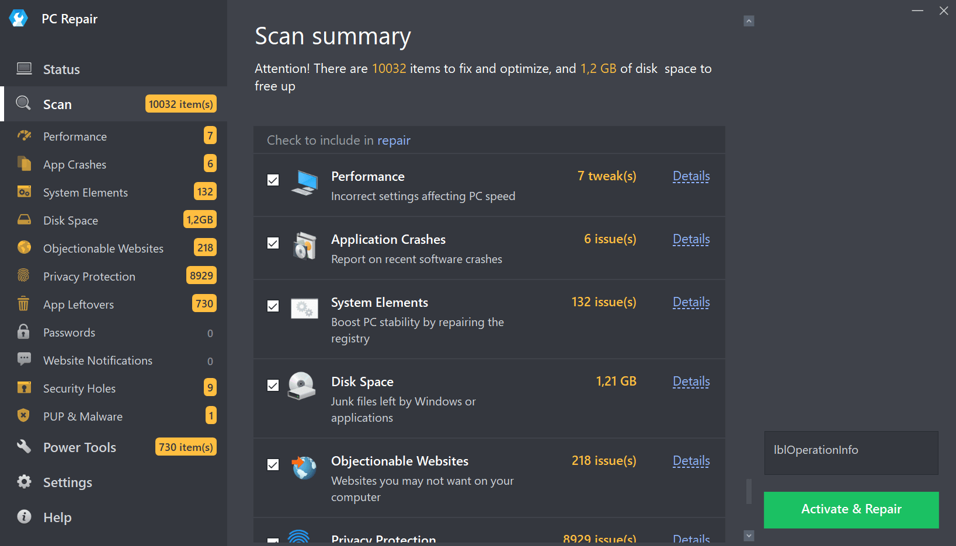This screenshot has width=956, height=546.
Task: Uncheck the Performance repair checkbox
Action: (x=273, y=180)
